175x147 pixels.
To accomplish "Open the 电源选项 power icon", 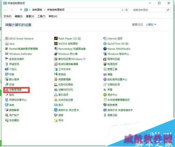I will coord(105,64).
